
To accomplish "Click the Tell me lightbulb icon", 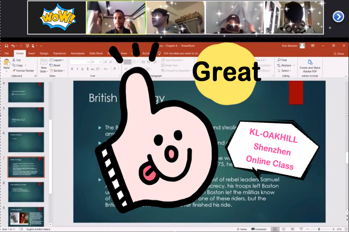I will coord(160,53).
